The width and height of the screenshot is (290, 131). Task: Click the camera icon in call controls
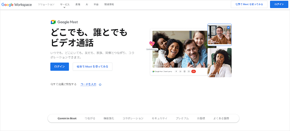click(180, 71)
